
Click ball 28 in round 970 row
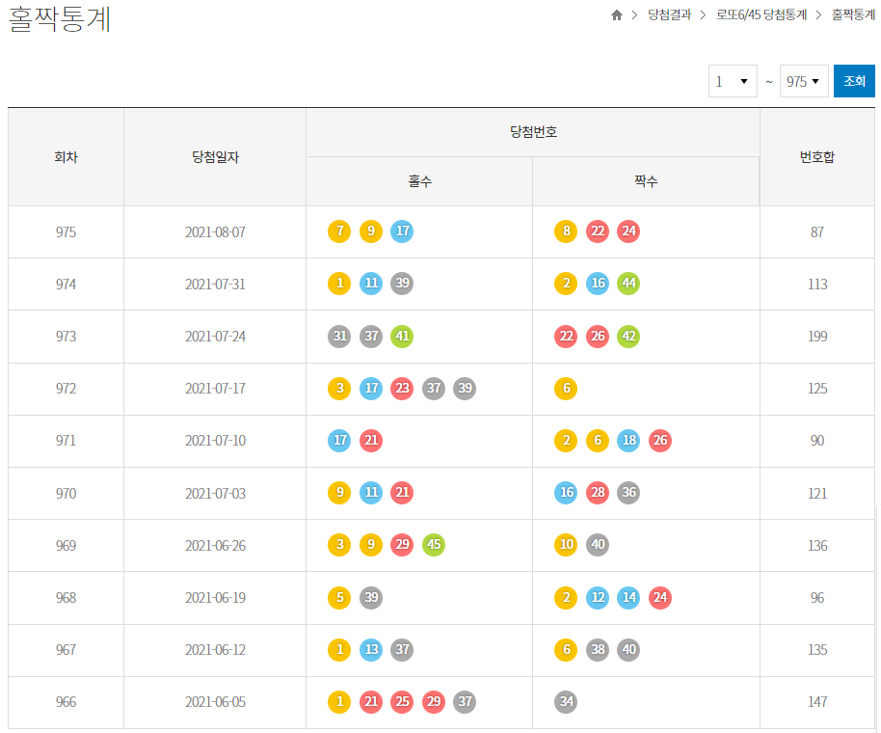click(x=598, y=493)
